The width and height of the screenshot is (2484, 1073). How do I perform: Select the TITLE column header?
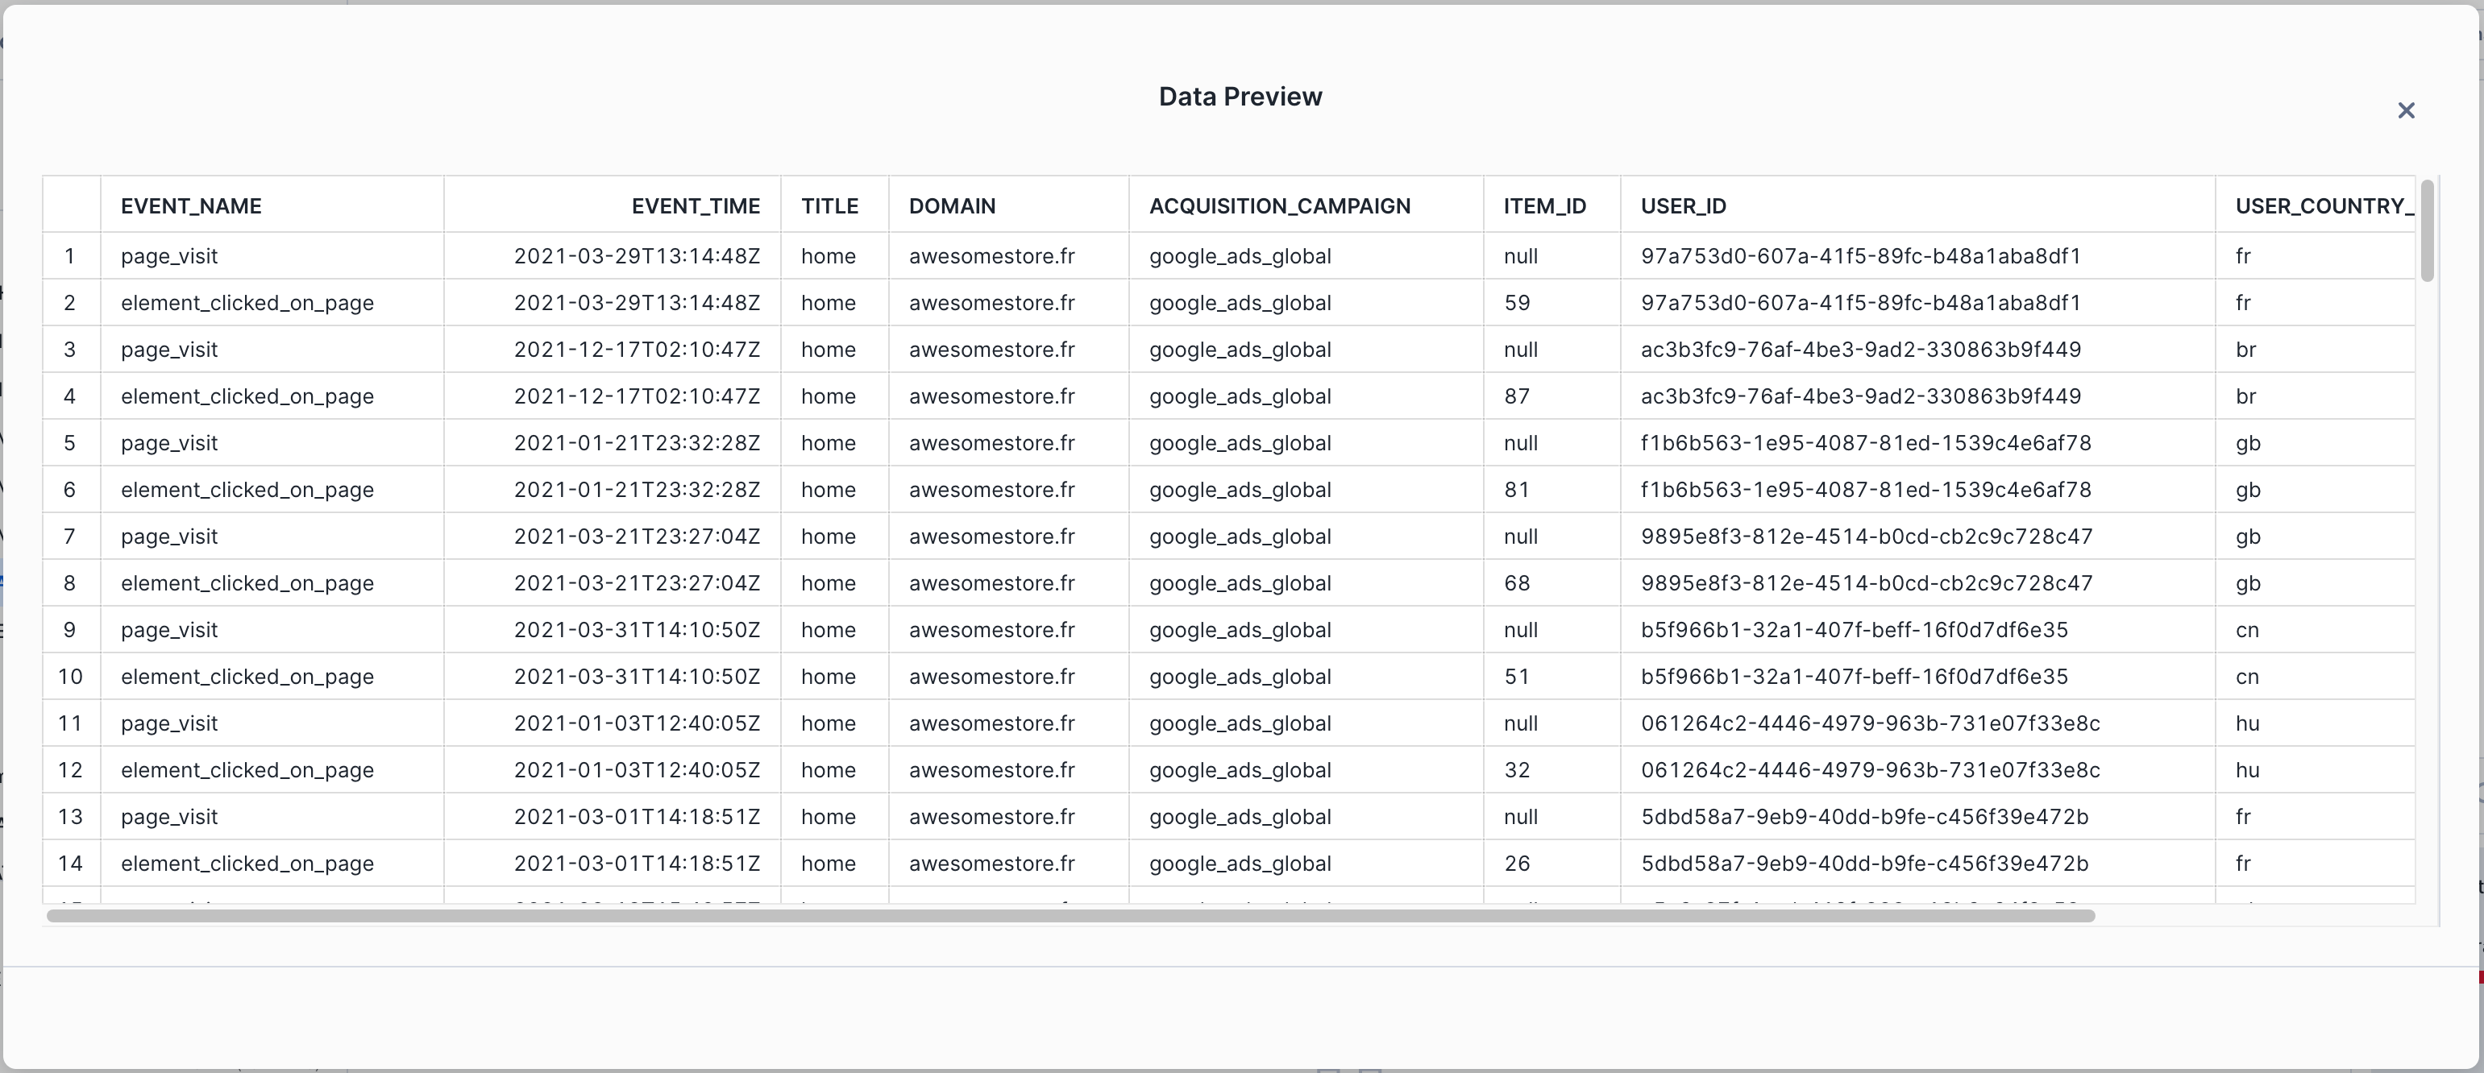(x=829, y=205)
